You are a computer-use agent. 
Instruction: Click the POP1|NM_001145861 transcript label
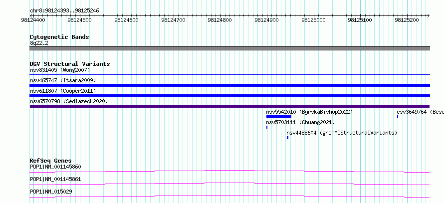[x=55, y=179]
